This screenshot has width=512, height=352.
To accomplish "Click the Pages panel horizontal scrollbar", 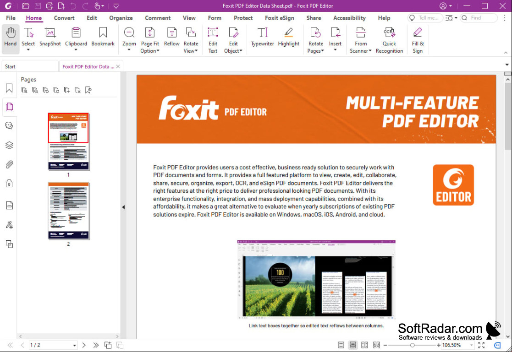I will (69, 336).
